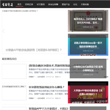The height and width of the screenshot is (110, 110).
Task: Open the 小辣椒红包代理佣金介绍 card
Action: [88, 68]
